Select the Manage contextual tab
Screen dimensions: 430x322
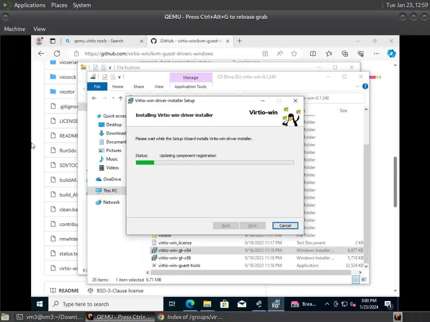point(191,78)
